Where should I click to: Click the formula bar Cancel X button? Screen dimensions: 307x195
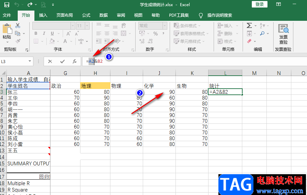(x=50, y=62)
